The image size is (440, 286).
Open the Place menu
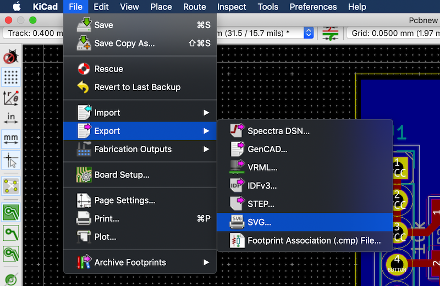tap(161, 7)
